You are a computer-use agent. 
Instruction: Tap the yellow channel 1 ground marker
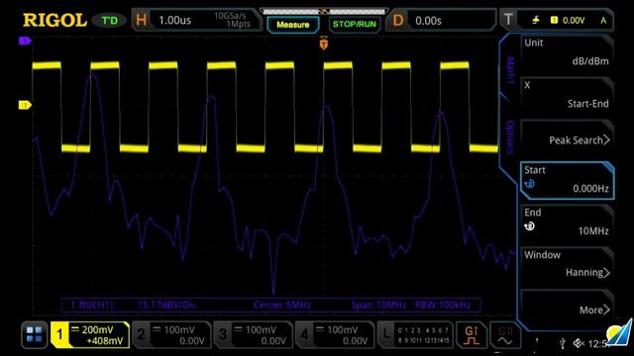25,106
